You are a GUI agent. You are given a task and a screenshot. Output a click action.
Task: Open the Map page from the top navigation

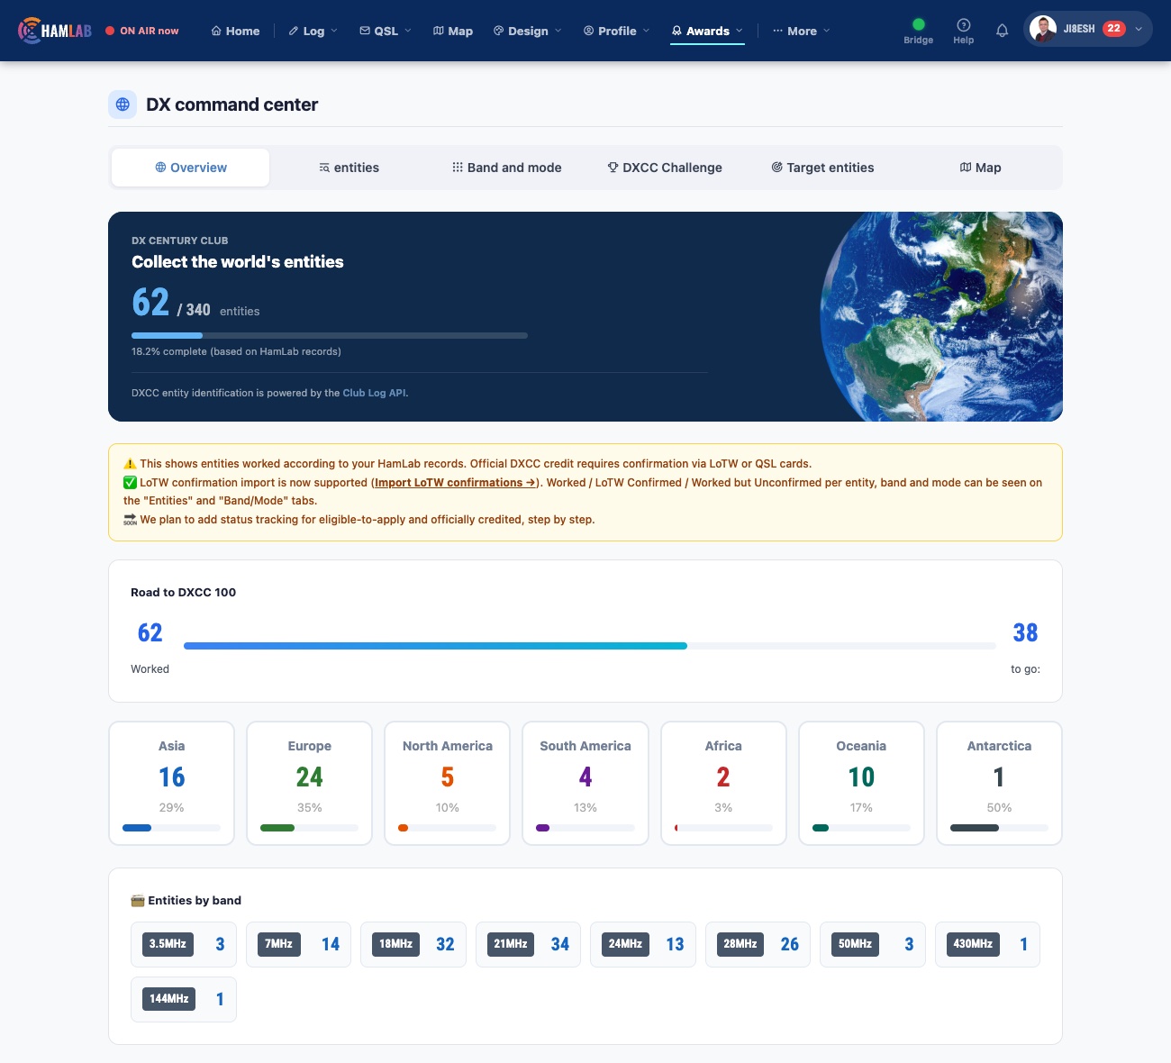click(x=452, y=31)
